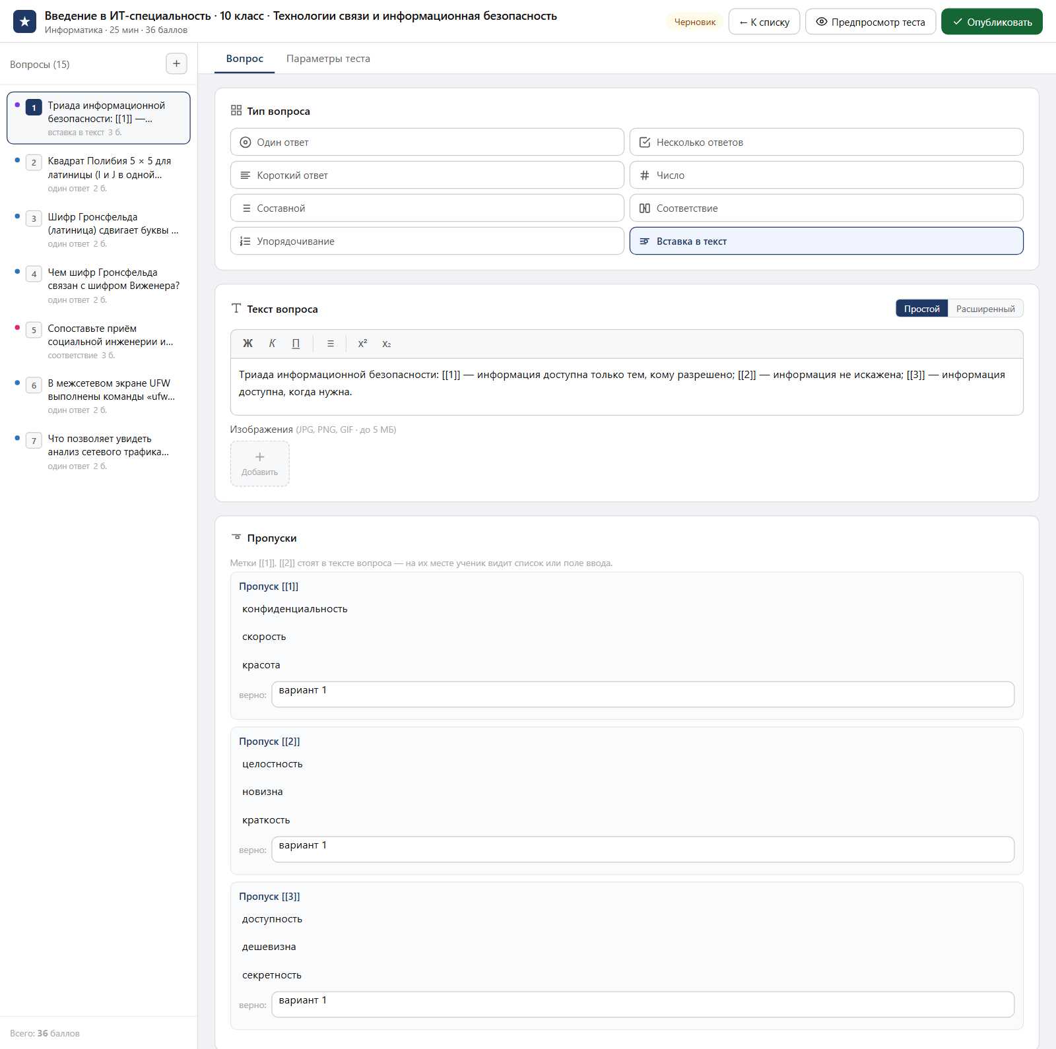This screenshot has width=1056, height=1049.
Task: Add an image via Добавить tile
Action: (259, 464)
